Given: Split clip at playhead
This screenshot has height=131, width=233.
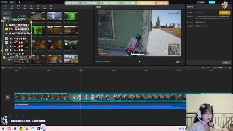Looking at the screenshot, I should 20,68.
